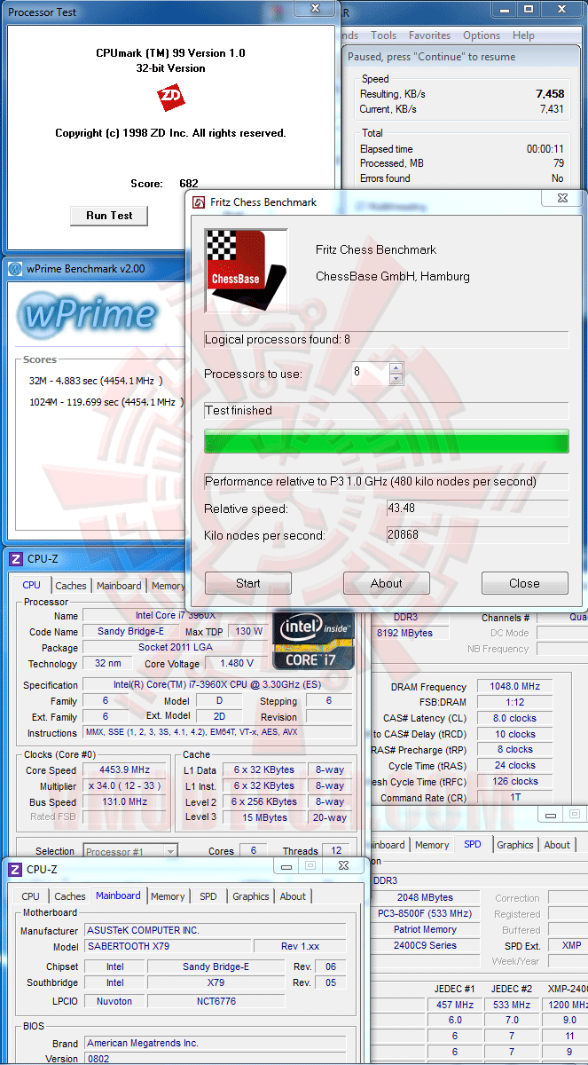
Task: Click motherboard Model SABERTOOTH X79
Action: 167,946
